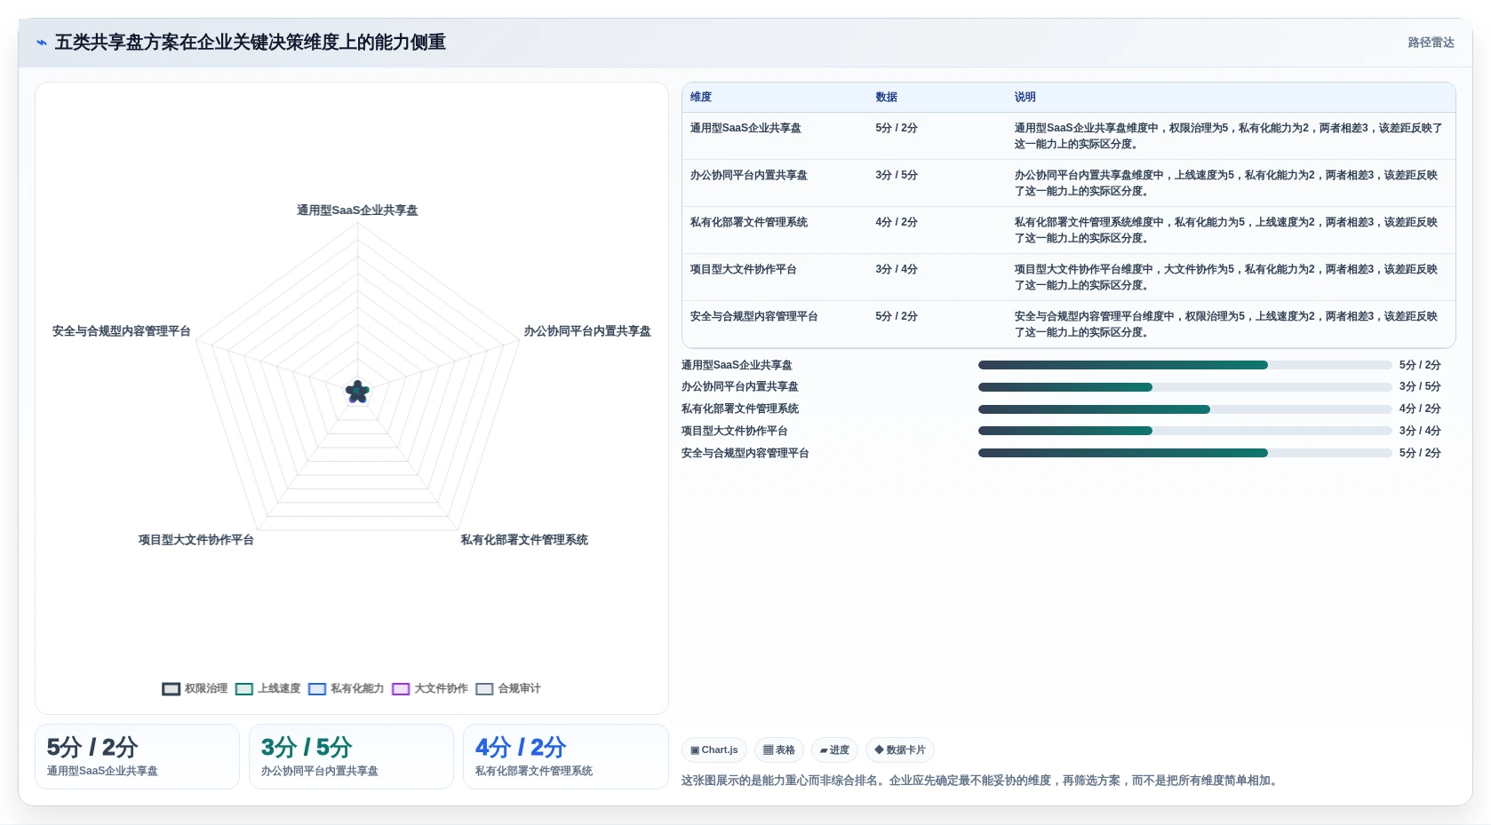Click the blue header icon beside the title
The image size is (1491, 825).
[x=41, y=43]
